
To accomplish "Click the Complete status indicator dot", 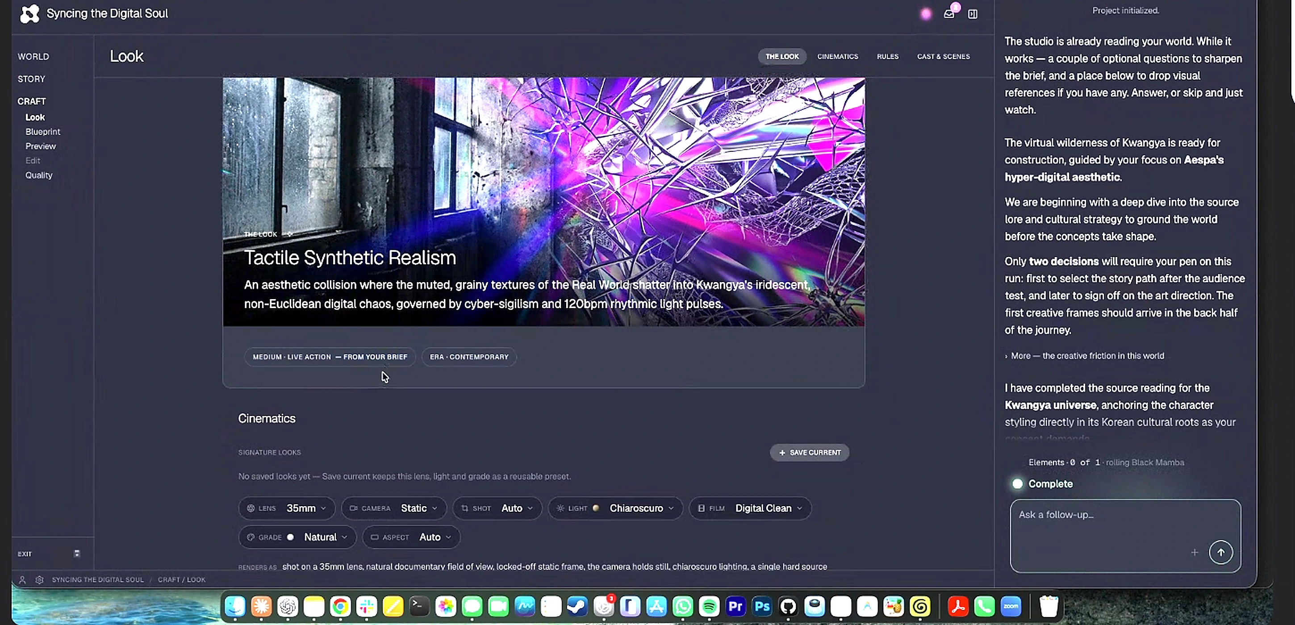I will 1017,484.
